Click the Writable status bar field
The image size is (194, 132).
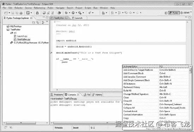(59, 128)
